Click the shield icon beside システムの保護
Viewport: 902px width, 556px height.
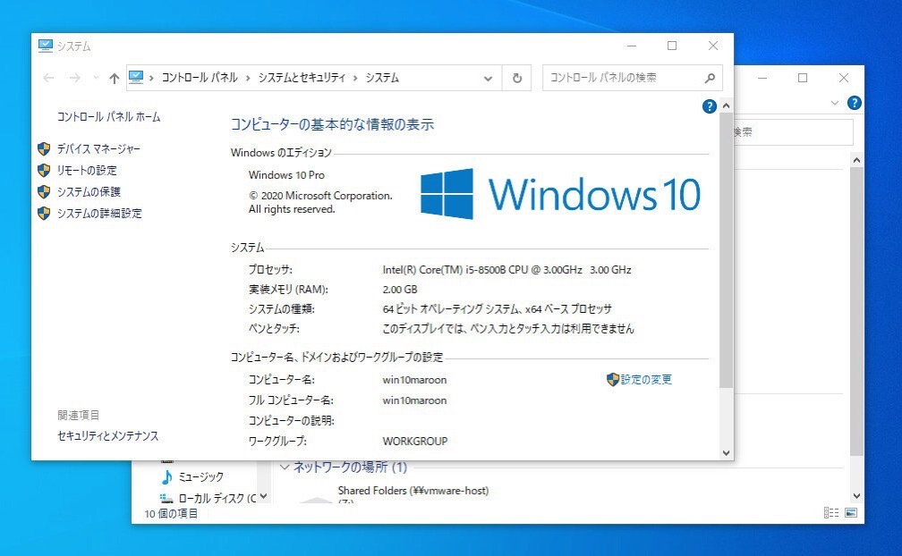point(44,191)
